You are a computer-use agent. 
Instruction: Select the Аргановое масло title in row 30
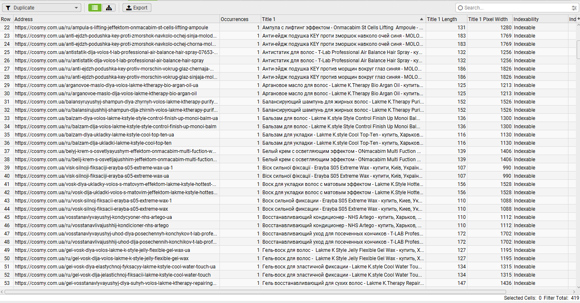point(343,94)
